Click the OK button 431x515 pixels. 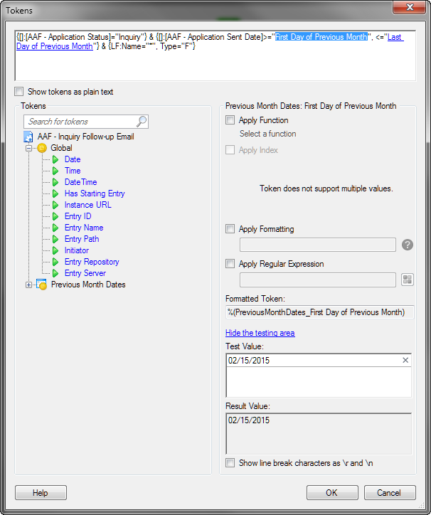(x=332, y=493)
